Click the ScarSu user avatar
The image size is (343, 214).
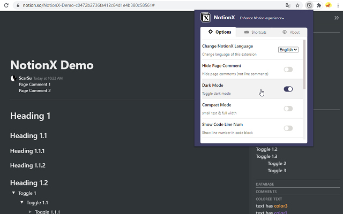[13, 78]
